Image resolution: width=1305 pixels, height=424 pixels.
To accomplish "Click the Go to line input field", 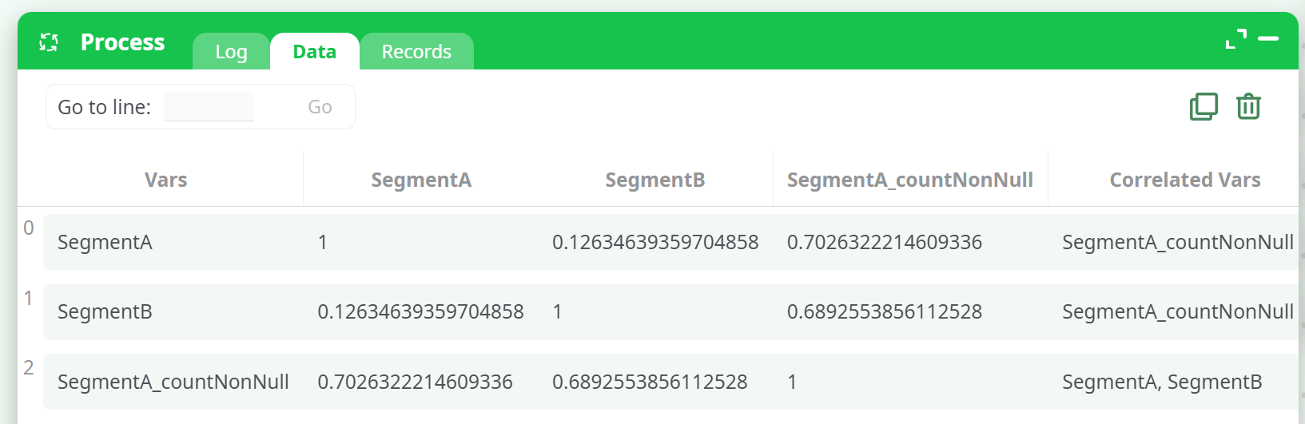I will click(x=209, y=107).
